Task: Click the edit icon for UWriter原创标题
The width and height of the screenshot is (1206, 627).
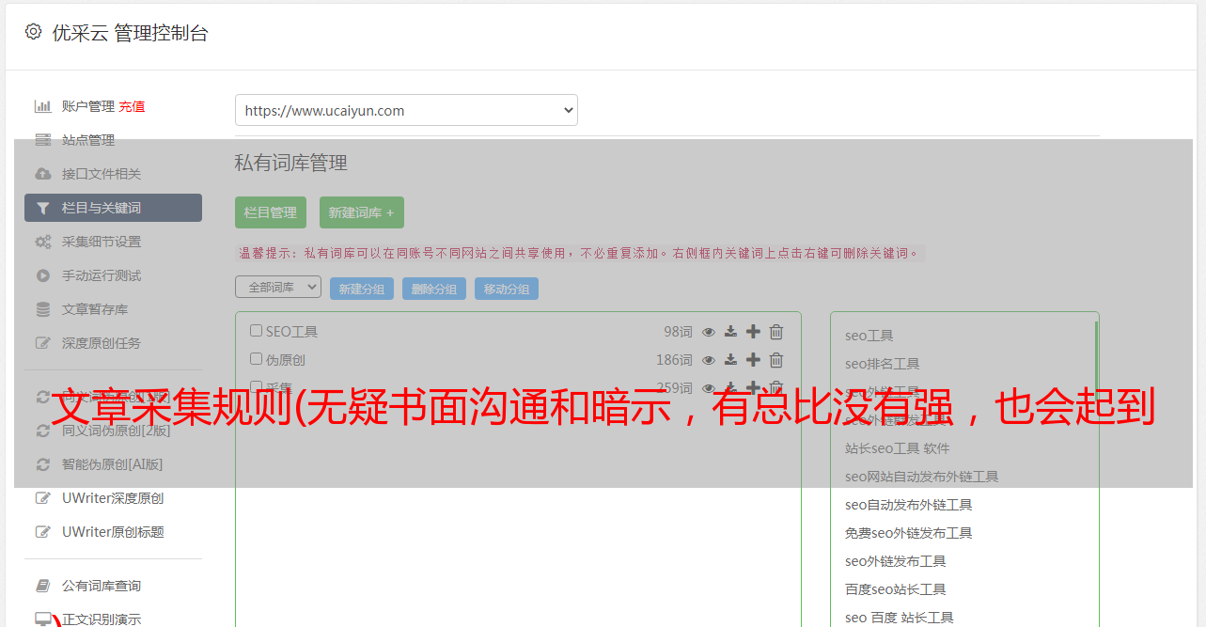Action: click(42, 532)
